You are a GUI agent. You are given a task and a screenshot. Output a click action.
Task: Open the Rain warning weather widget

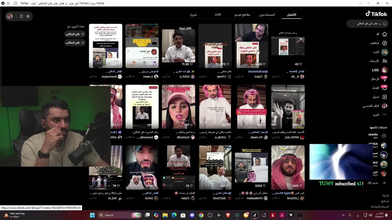14,215
